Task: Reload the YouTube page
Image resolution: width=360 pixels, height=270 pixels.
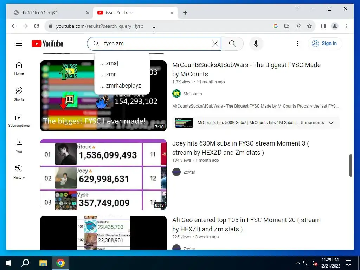Action: (37, 26)
